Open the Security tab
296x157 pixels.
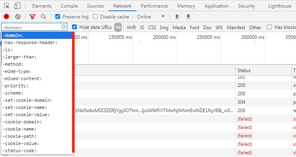click(246, 6)
